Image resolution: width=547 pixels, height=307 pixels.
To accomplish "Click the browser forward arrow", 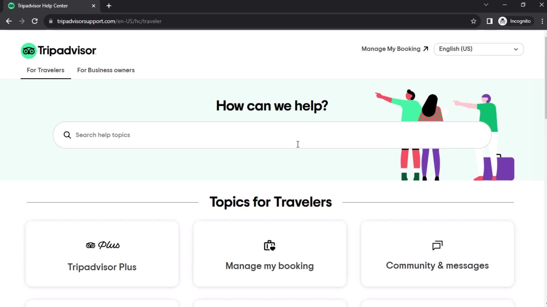I will coord(22,21).
